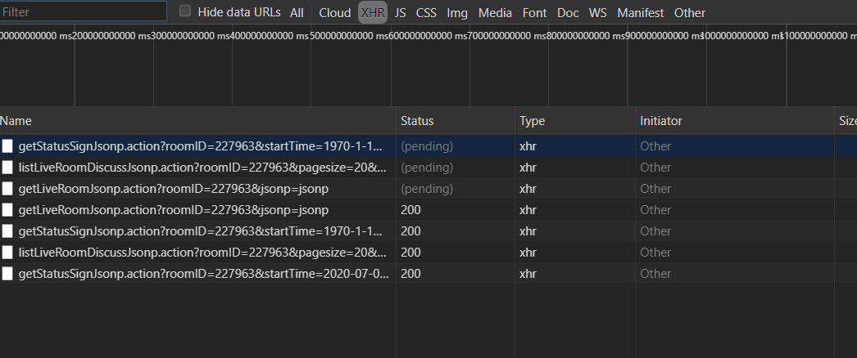
Task: Click file icon of getStatusSignJsonp startTime=2020 row
Action: pos(7,274)
